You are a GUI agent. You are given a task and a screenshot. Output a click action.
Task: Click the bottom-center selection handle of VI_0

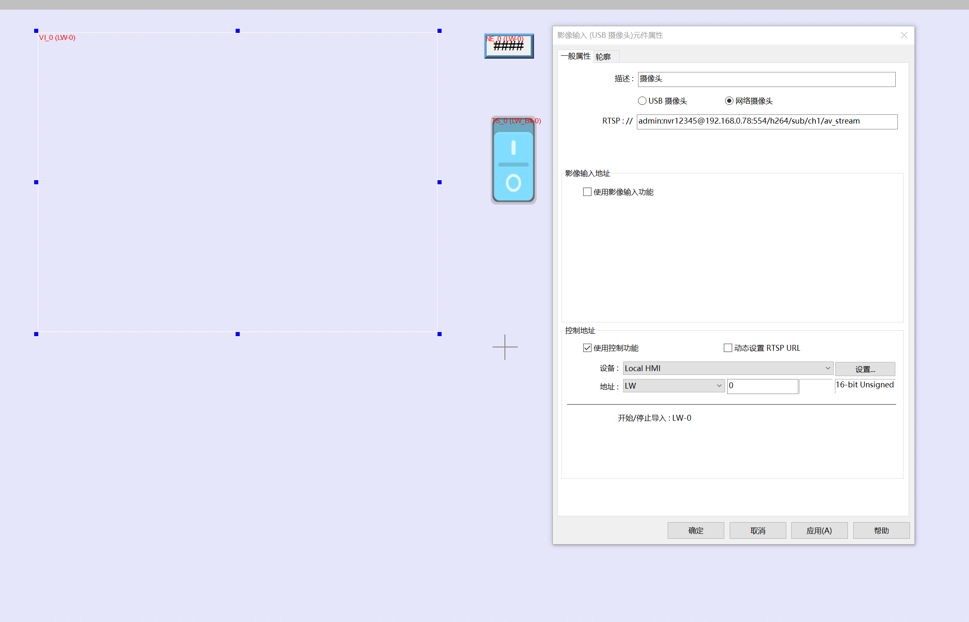(238, 334)
